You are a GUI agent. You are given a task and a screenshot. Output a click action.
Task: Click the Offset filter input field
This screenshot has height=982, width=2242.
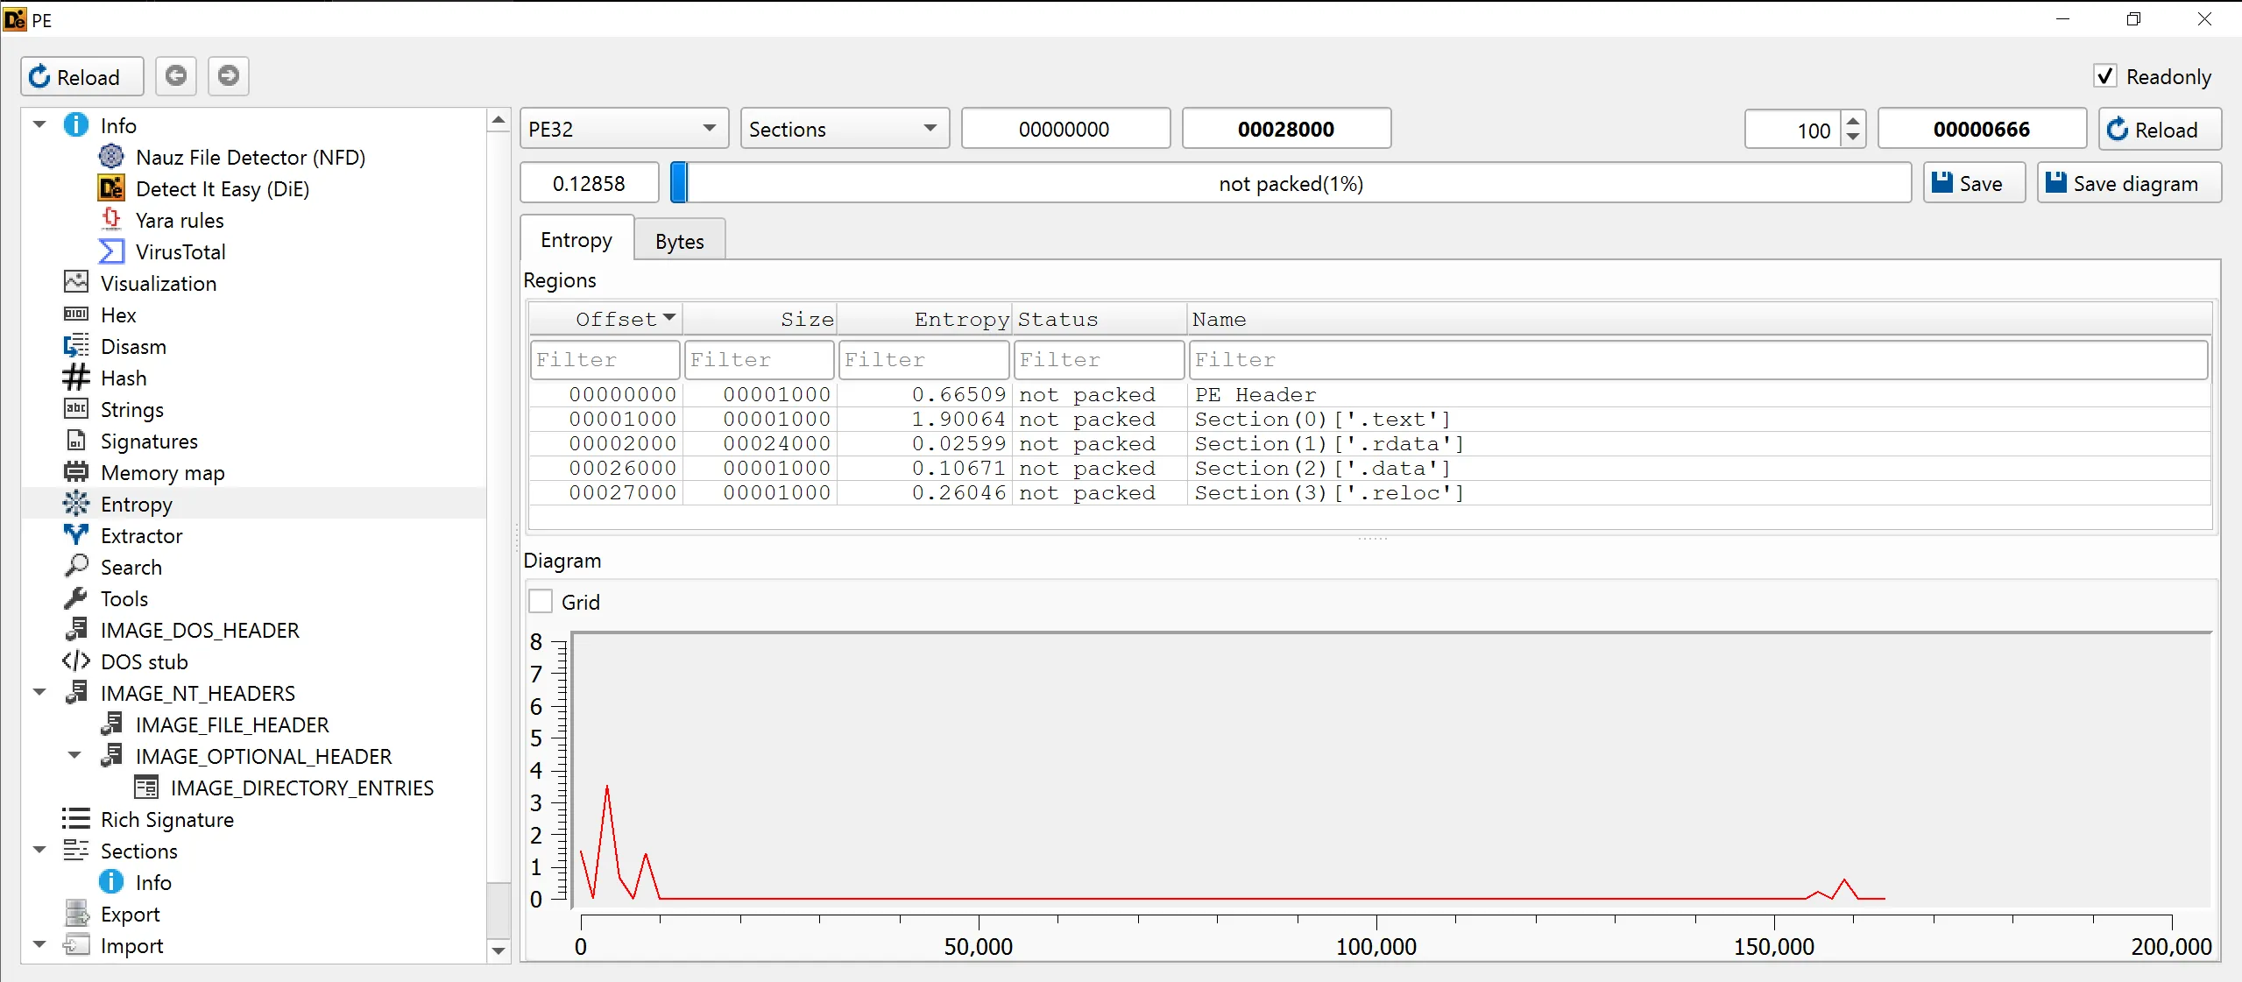pyautogui.click(x=605, y=360)
